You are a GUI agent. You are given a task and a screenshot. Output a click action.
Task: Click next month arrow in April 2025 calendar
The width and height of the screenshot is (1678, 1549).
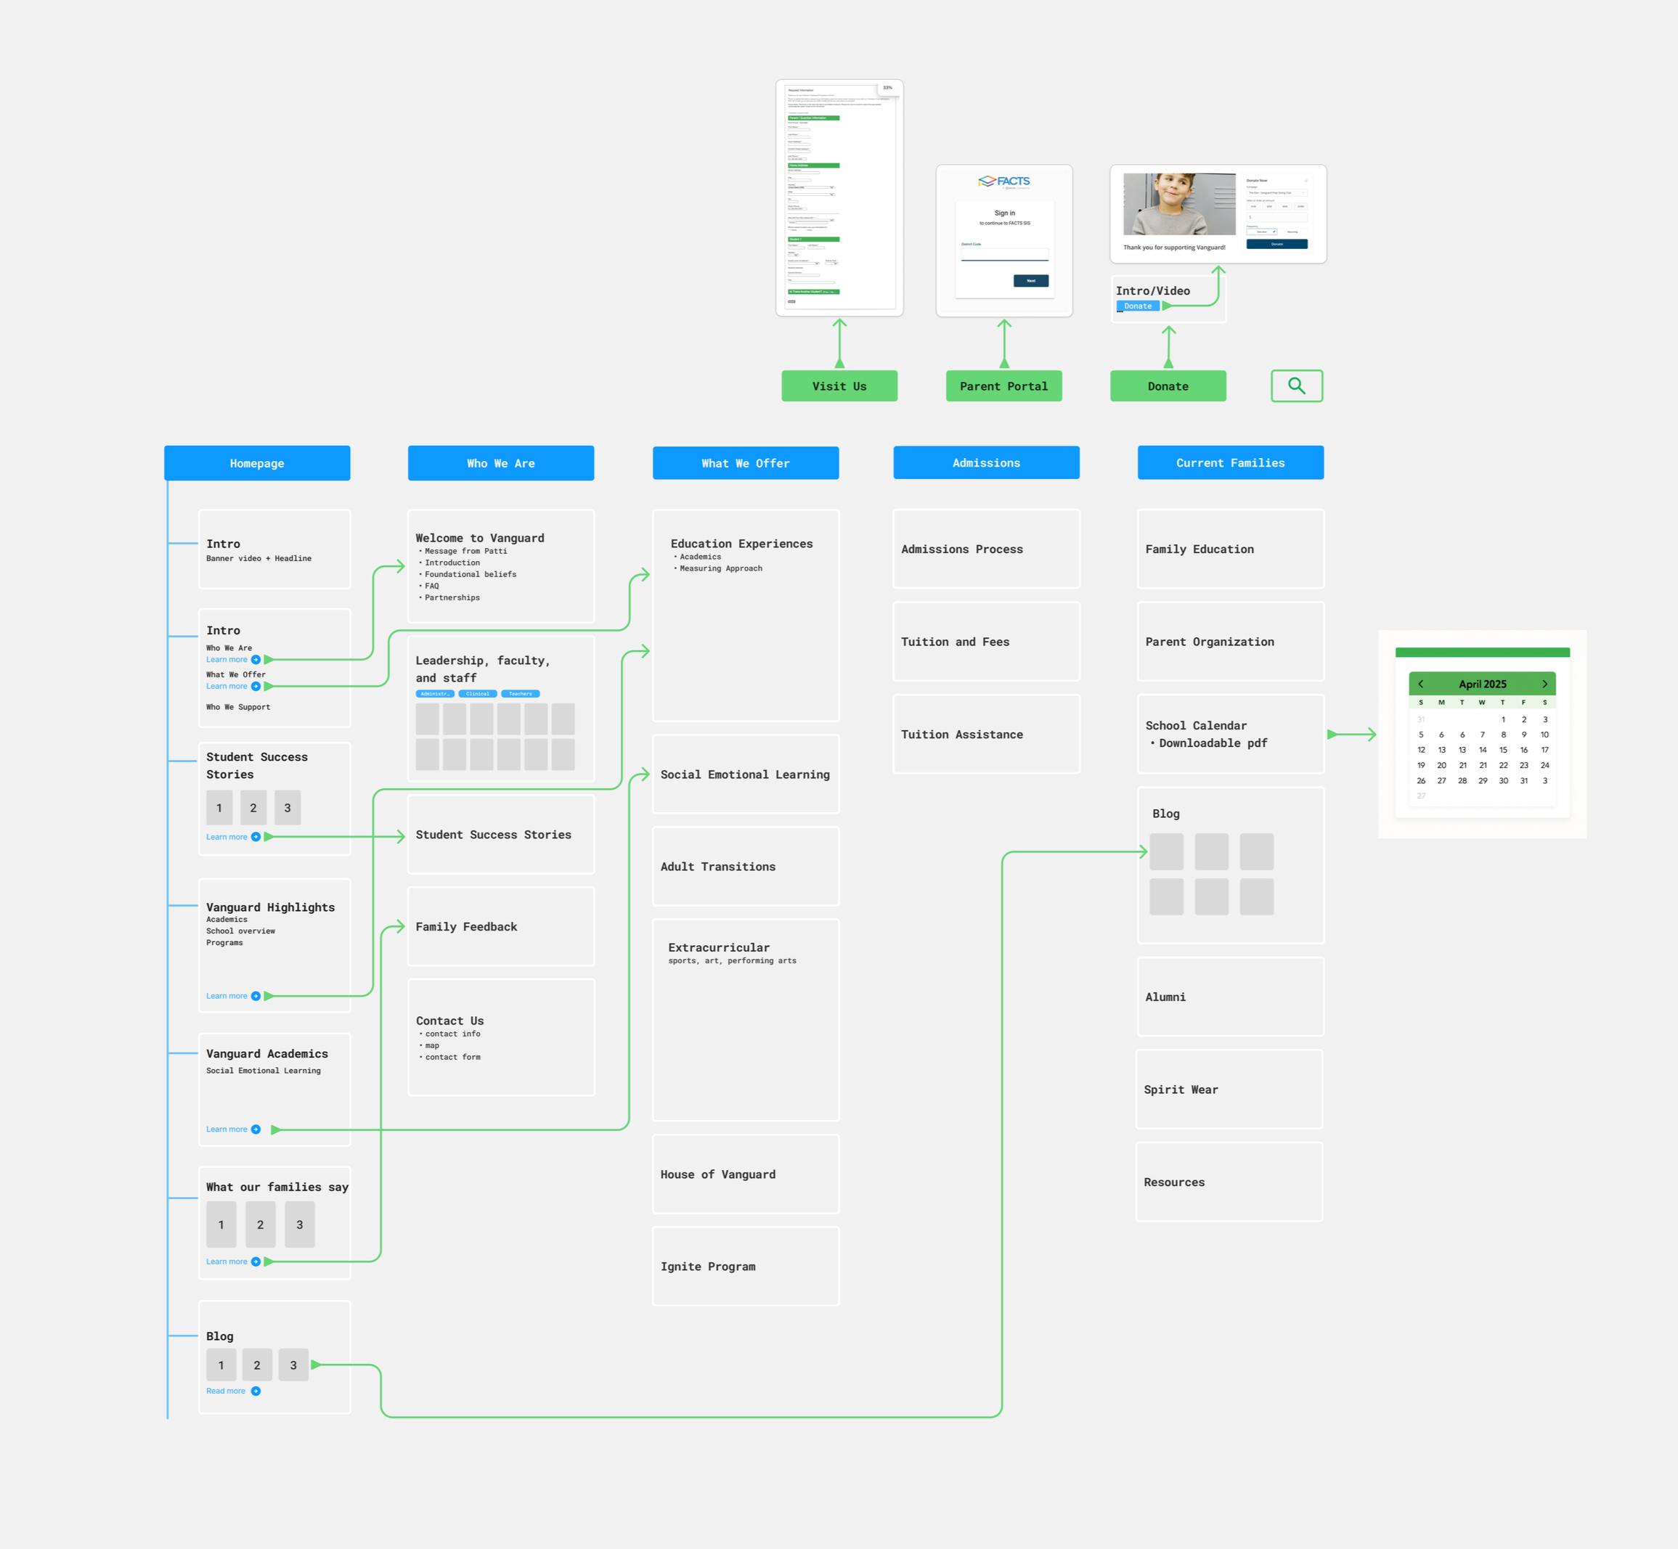click(x=1544, y=684)
